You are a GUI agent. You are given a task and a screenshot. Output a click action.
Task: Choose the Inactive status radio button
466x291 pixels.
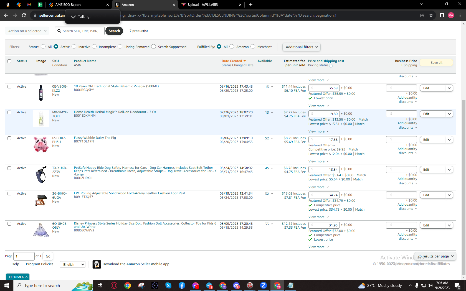click(74, 47)
